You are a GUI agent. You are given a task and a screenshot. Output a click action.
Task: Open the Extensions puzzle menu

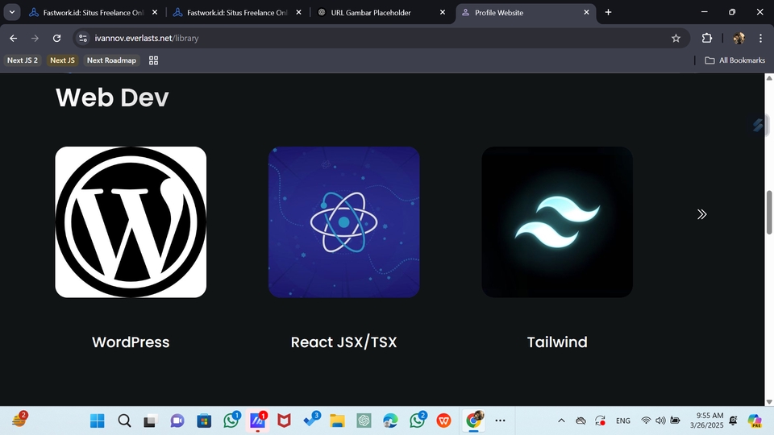tap(707, 38)
